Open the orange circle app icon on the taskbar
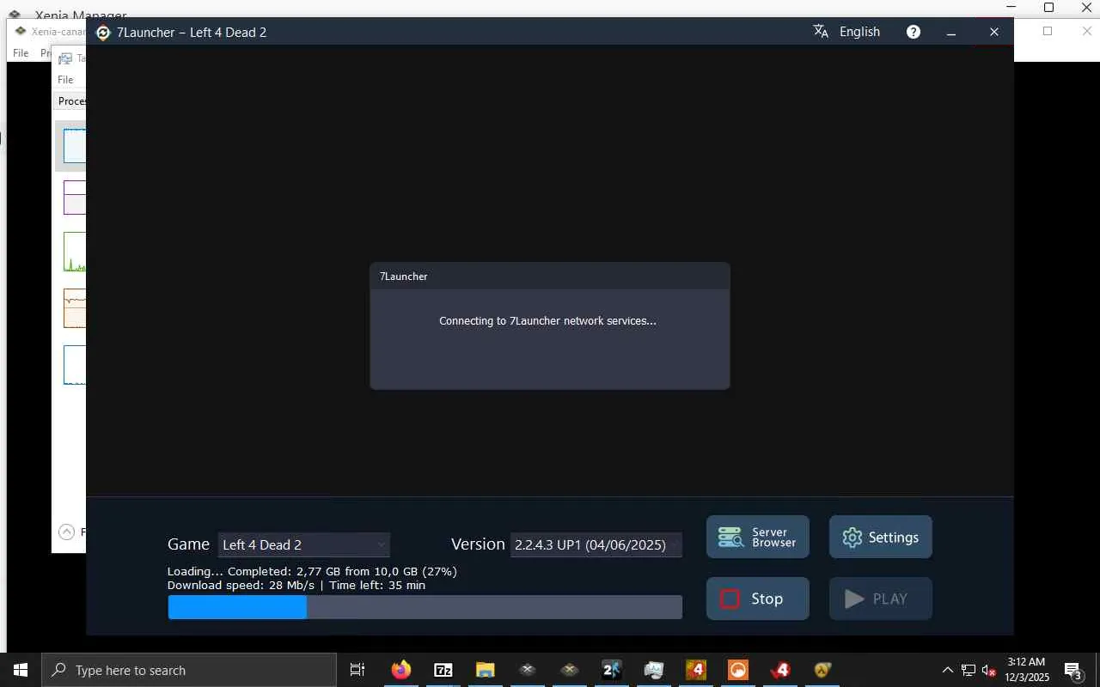Screen dimensions: 1100x687 pos(738,670)
